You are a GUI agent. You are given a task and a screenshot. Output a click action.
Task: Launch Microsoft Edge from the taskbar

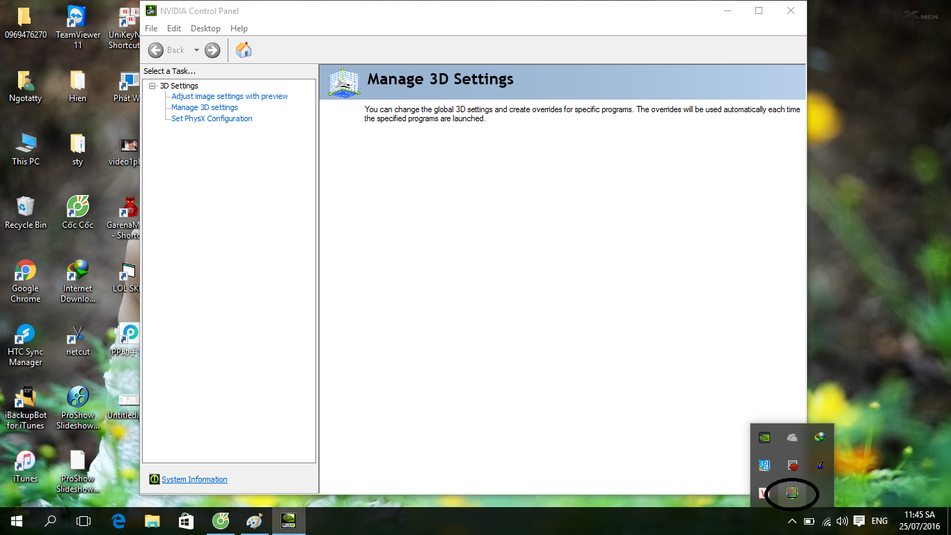118,521
